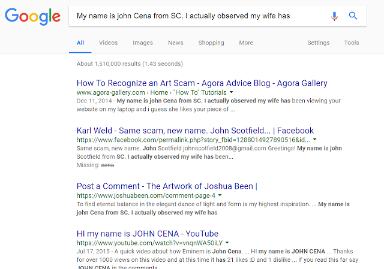Open How To Recognize an Art Scam result
The height and width of the screenshot is (269, 384).
click(202, 83)
